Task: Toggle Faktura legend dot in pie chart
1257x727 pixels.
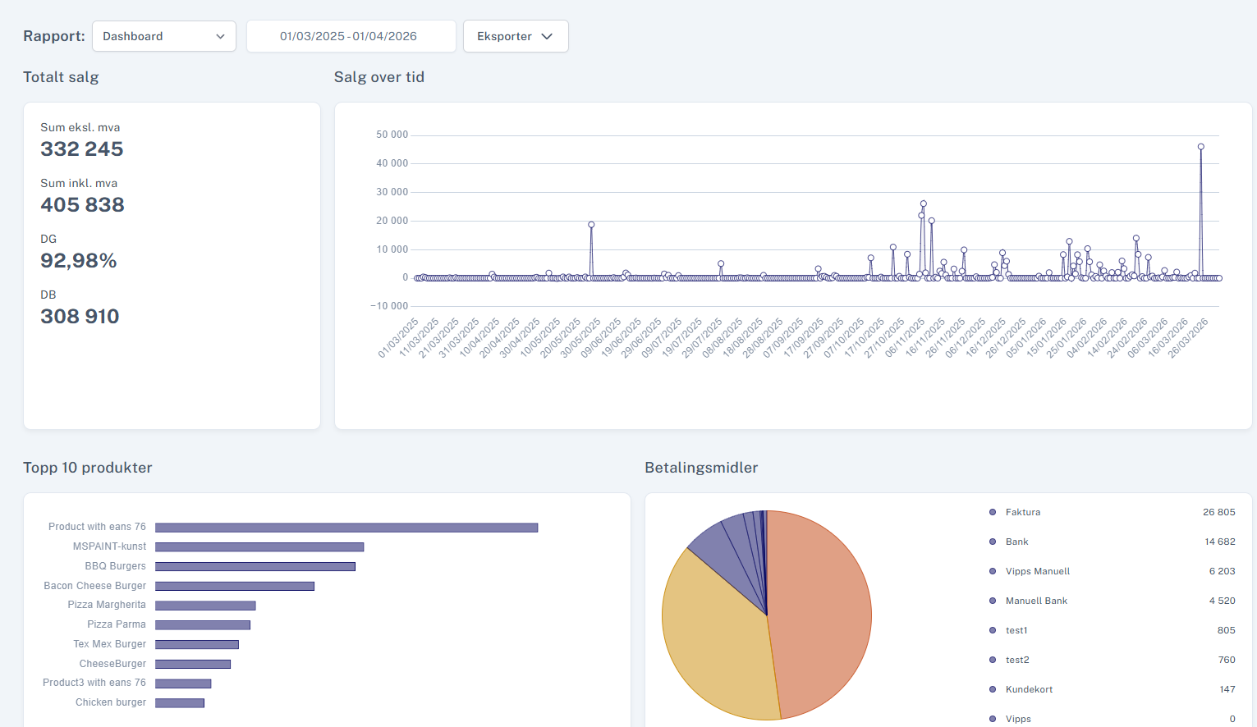Action: pos(993,512)
